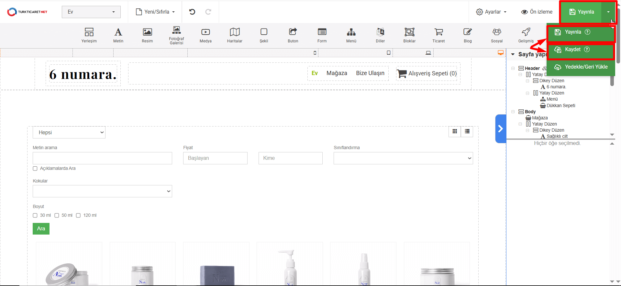Open the Ev page selector dropdown
The width and height of the screenshot is (621, 286).
tap(91, 12)
